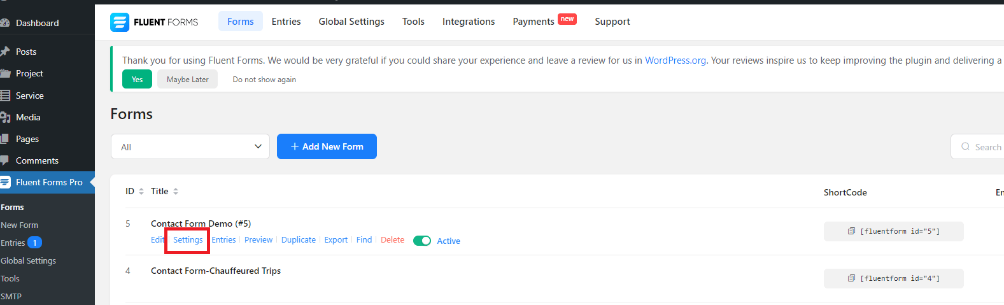
Task: Click the [fluentform id="4"] shortcode box
Action: click(x=894, y=278)
